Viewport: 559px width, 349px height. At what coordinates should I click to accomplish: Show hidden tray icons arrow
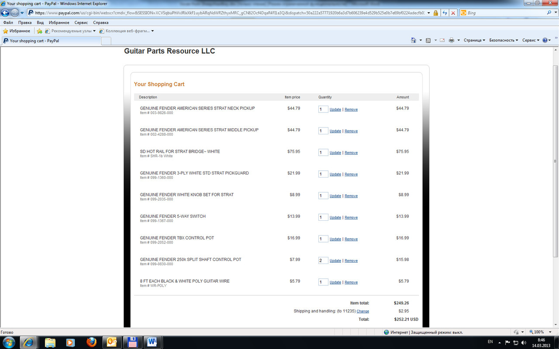tap(500, 342)
